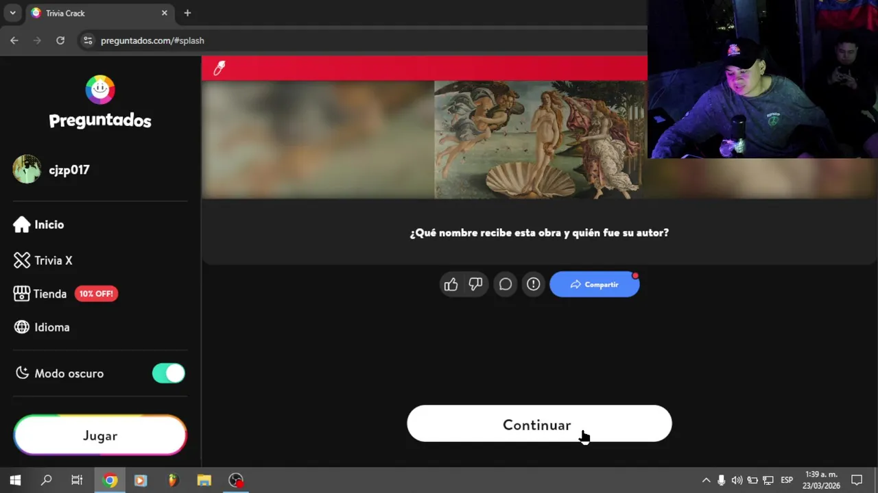
Task: Click the shop icon beside Tienda
Action: [22, 294]
